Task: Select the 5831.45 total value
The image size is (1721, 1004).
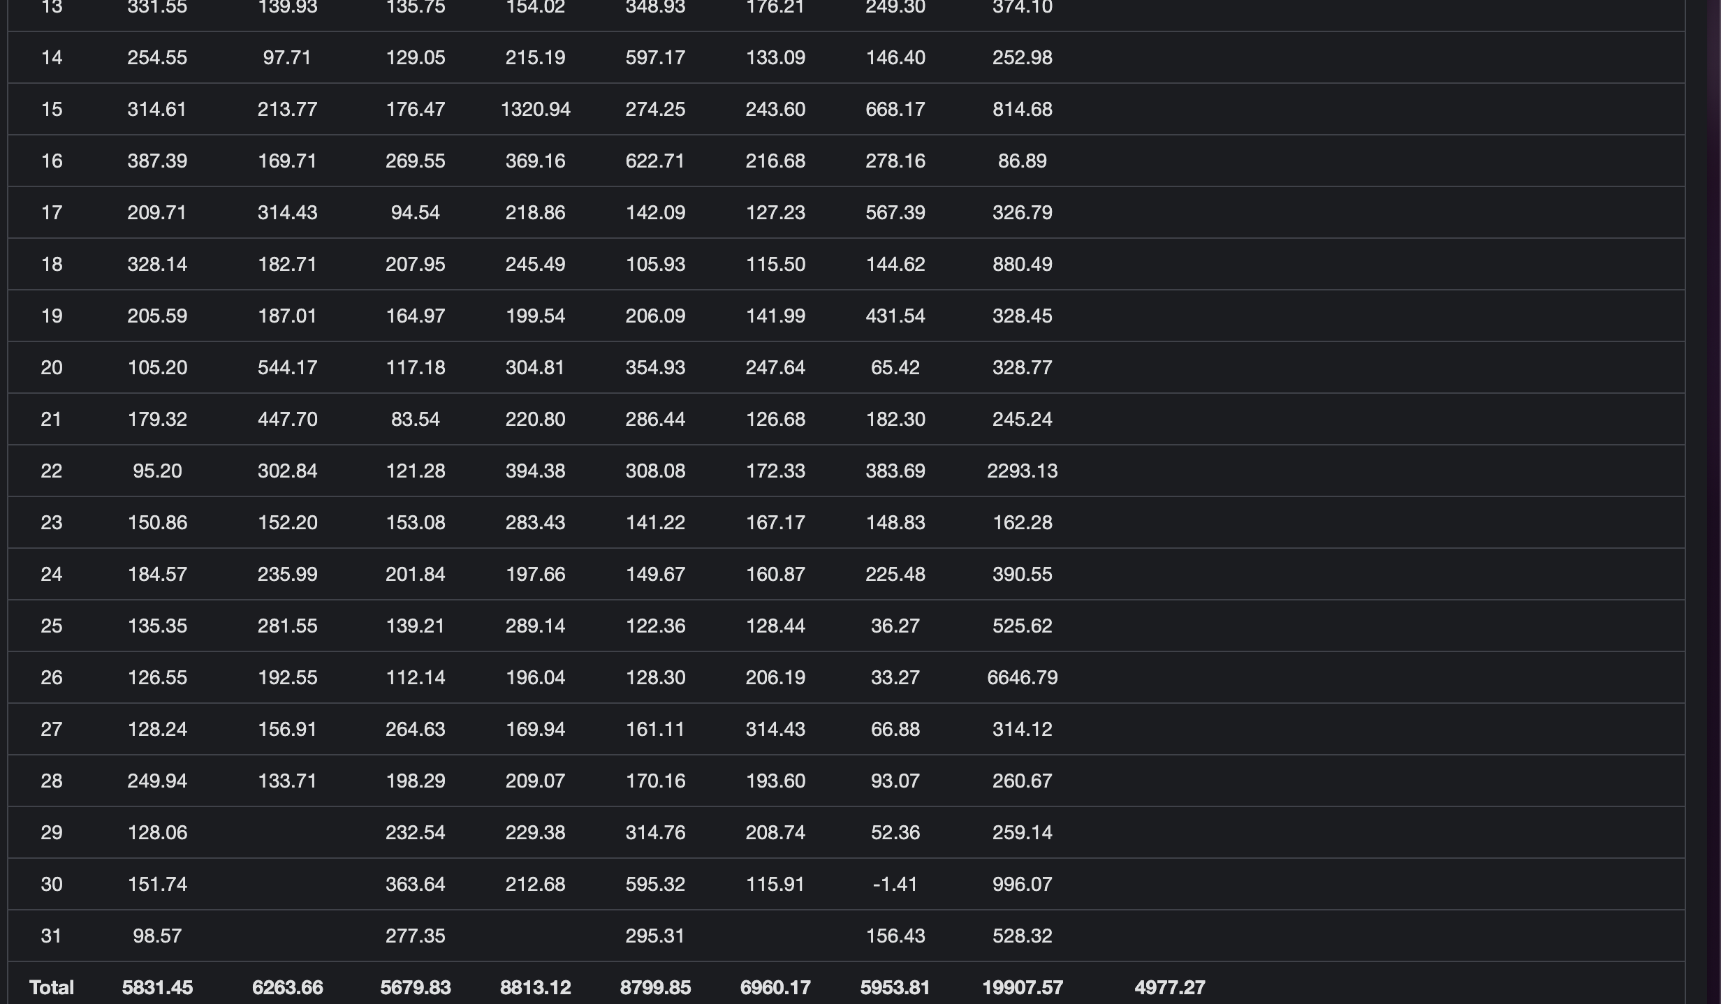Action: pos(157,988)
